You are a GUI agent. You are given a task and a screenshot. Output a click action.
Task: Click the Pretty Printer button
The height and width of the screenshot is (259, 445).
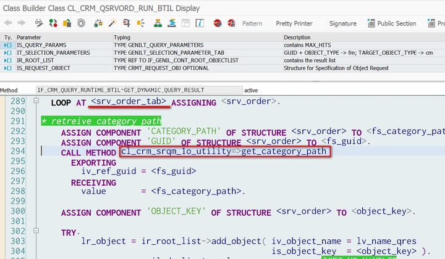pos(294,23)
